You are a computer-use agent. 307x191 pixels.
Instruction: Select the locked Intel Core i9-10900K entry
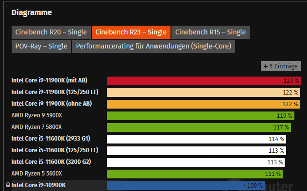38,185
